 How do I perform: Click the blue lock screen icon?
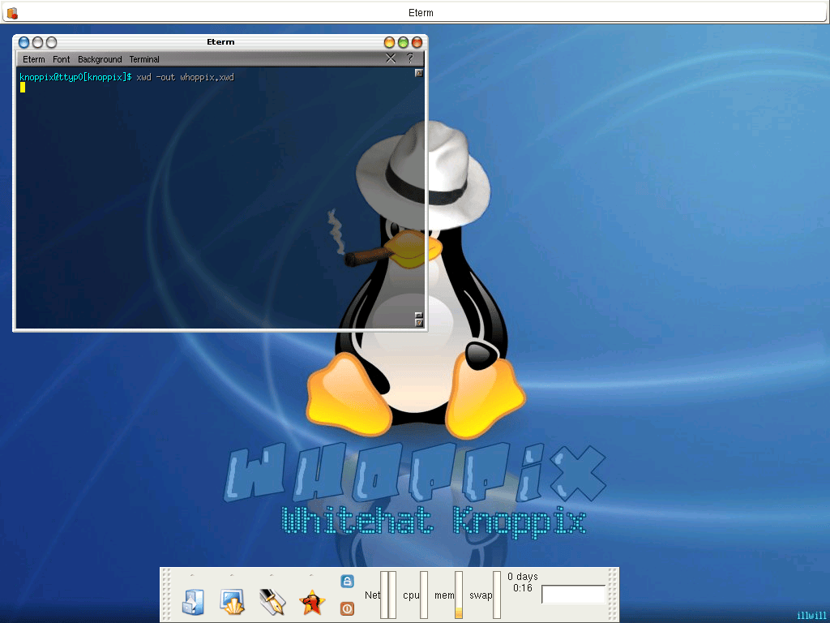click(x=347, y=581)
